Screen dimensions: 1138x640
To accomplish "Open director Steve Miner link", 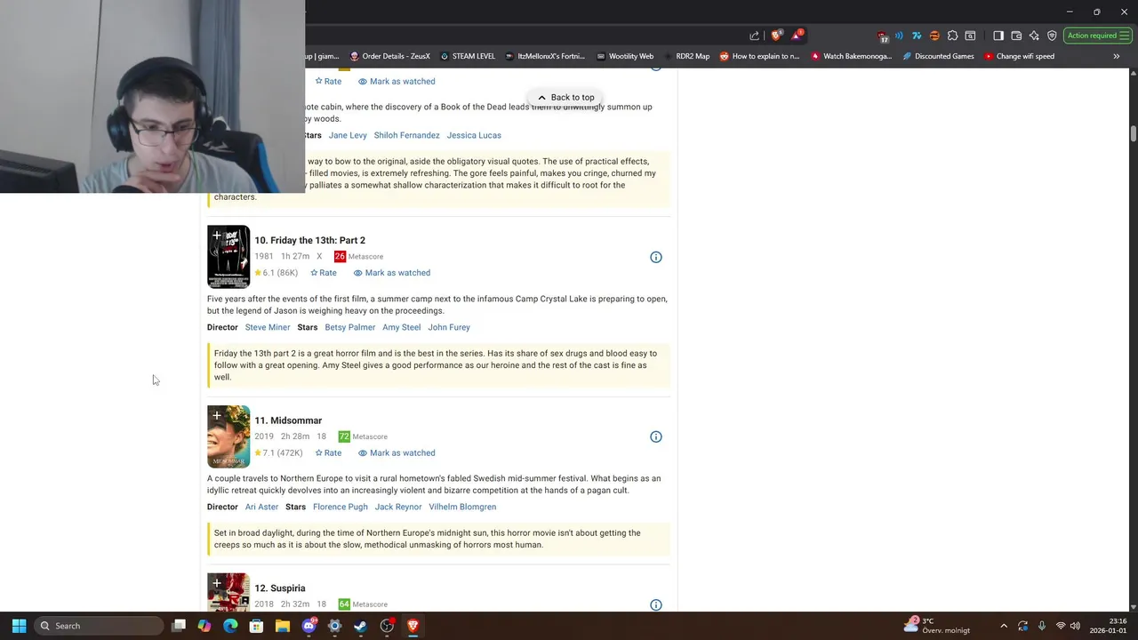I will (268, 327).
